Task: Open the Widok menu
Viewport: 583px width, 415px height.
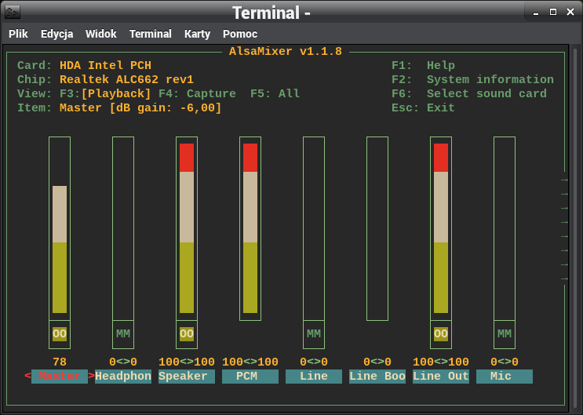Action: coord(100,34)
